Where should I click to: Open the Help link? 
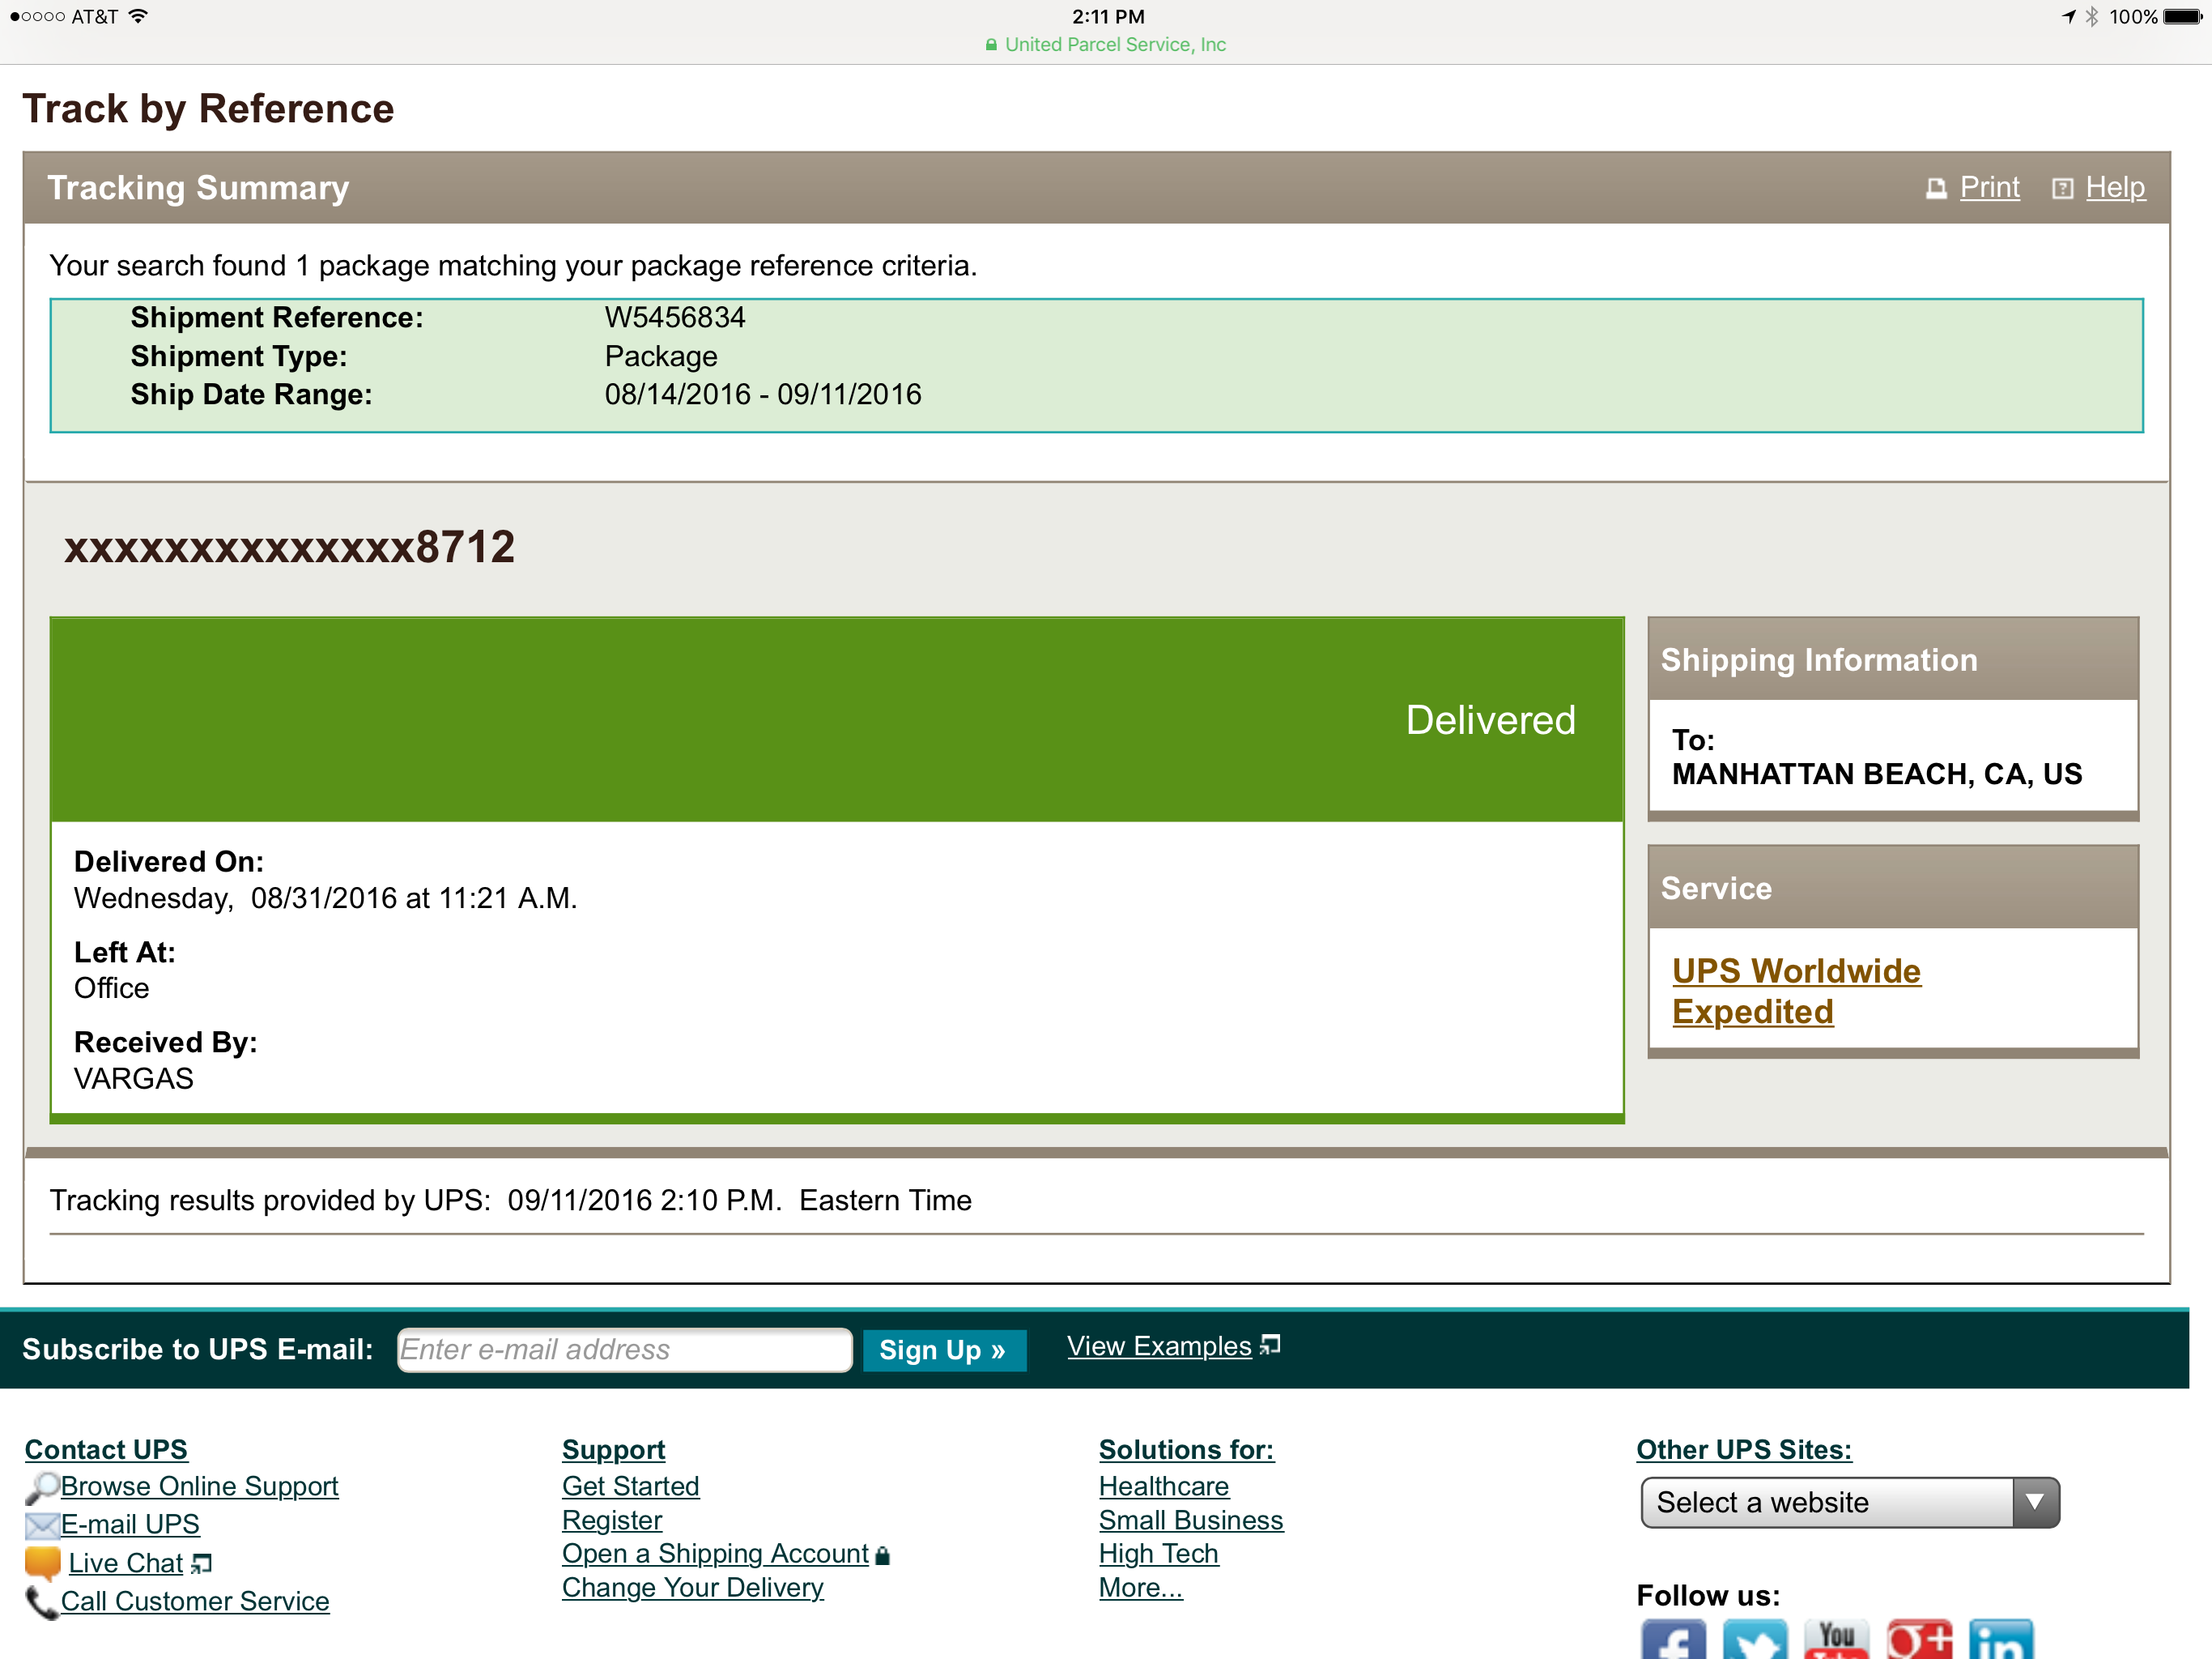point(2115,187)
